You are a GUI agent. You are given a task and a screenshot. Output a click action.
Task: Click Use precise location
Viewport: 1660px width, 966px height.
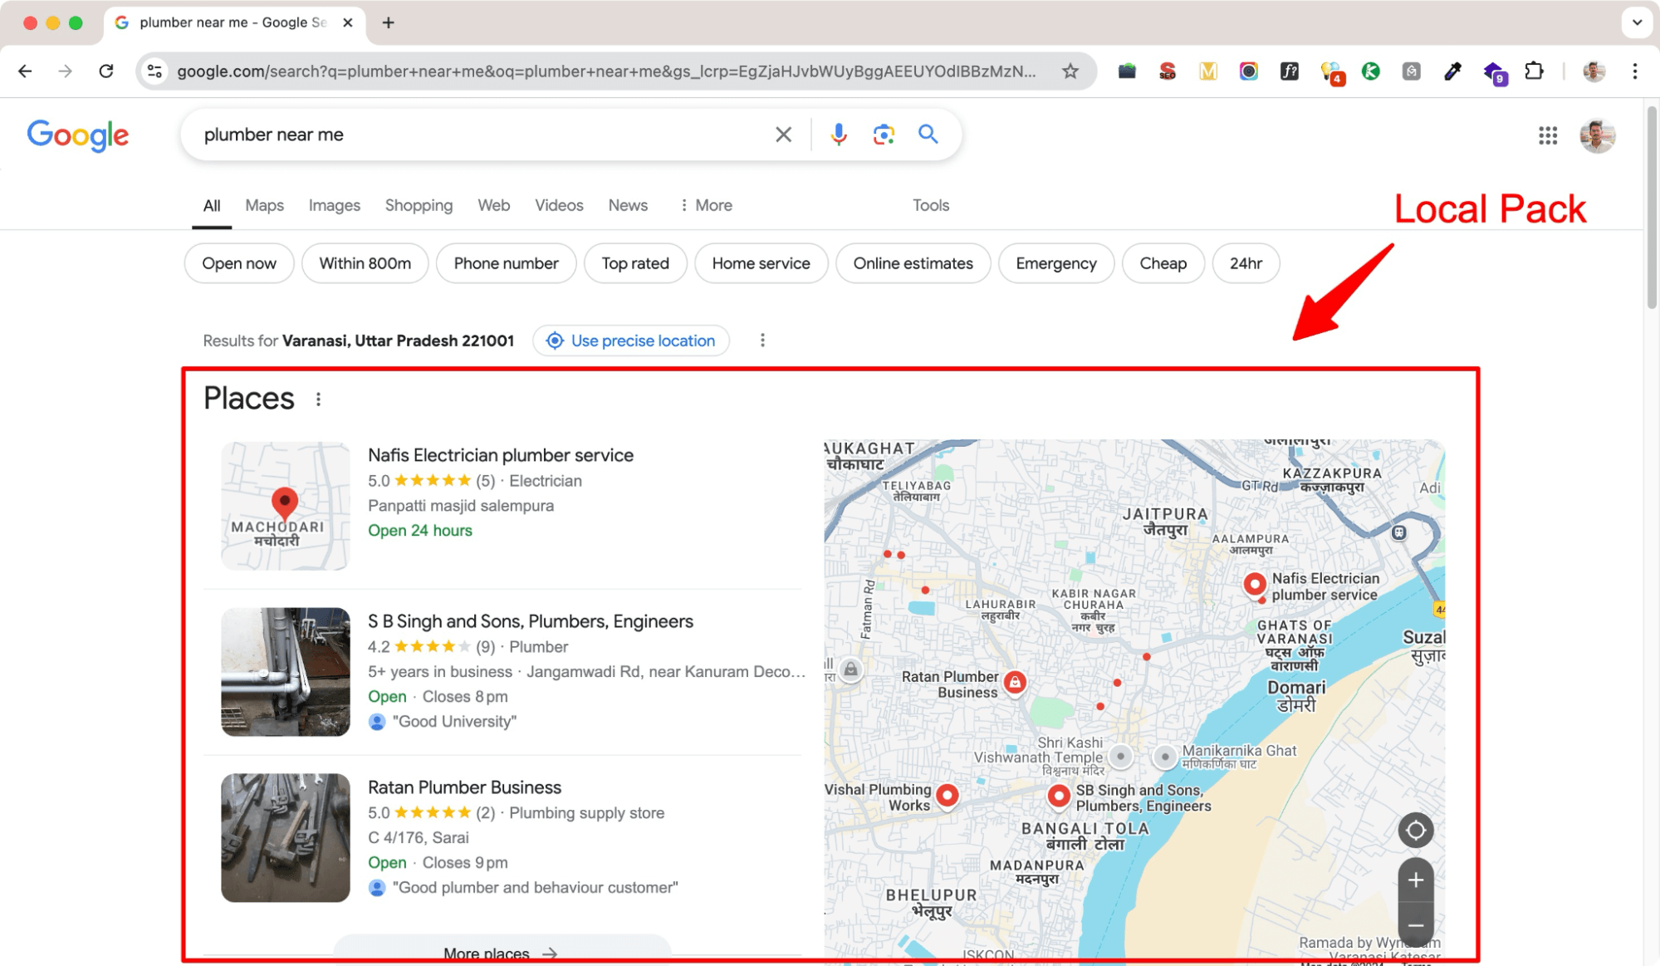pos(631,341)
